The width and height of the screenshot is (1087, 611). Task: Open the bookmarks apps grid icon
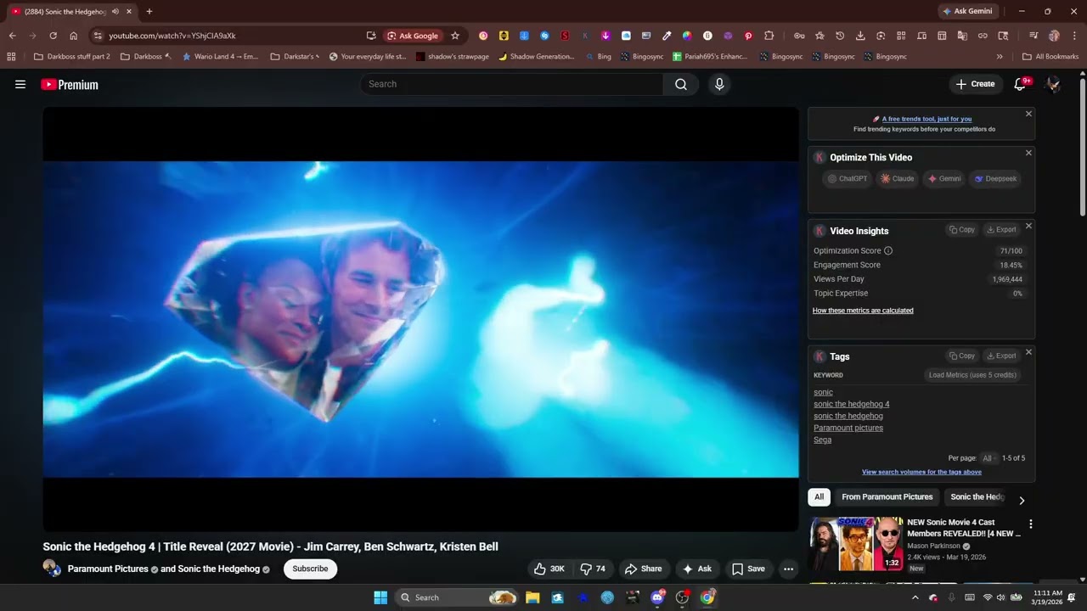pos(11,57)
